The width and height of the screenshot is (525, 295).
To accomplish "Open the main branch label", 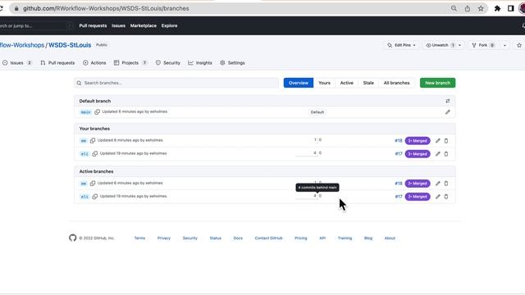I will [85, 112].
